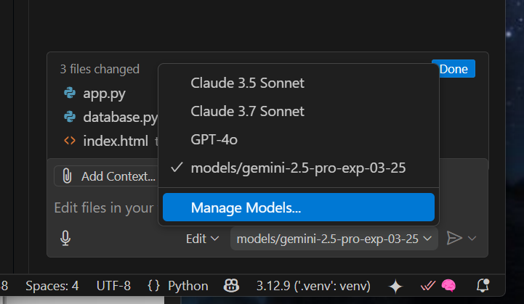Click Python interpreter 3.12.9 venv selector
The width and height of the screenshot is (524, 304).
coord(313,286)
